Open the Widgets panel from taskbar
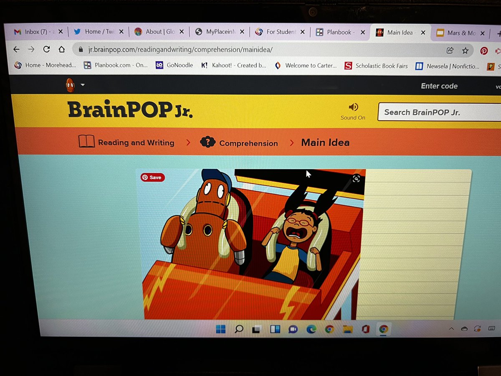This screenshot has height=376, width=501. (275, 330)
